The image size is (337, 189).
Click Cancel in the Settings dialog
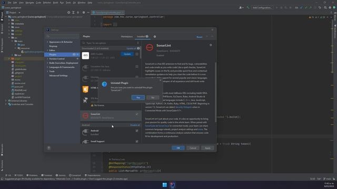(x=193, y=148)
